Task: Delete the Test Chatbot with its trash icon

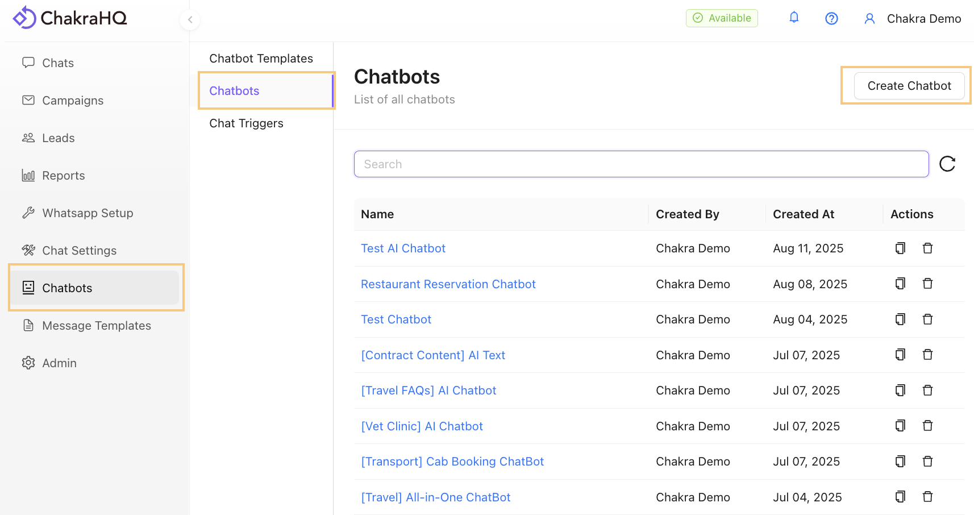Action: tap(927, 319)
